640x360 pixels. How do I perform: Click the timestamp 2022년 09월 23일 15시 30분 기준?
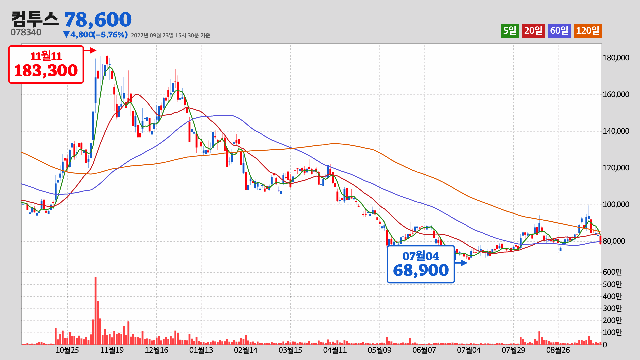tap(170, 35)
